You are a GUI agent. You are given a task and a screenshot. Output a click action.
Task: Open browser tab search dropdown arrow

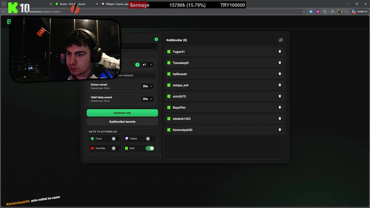(x=4, y=4)
